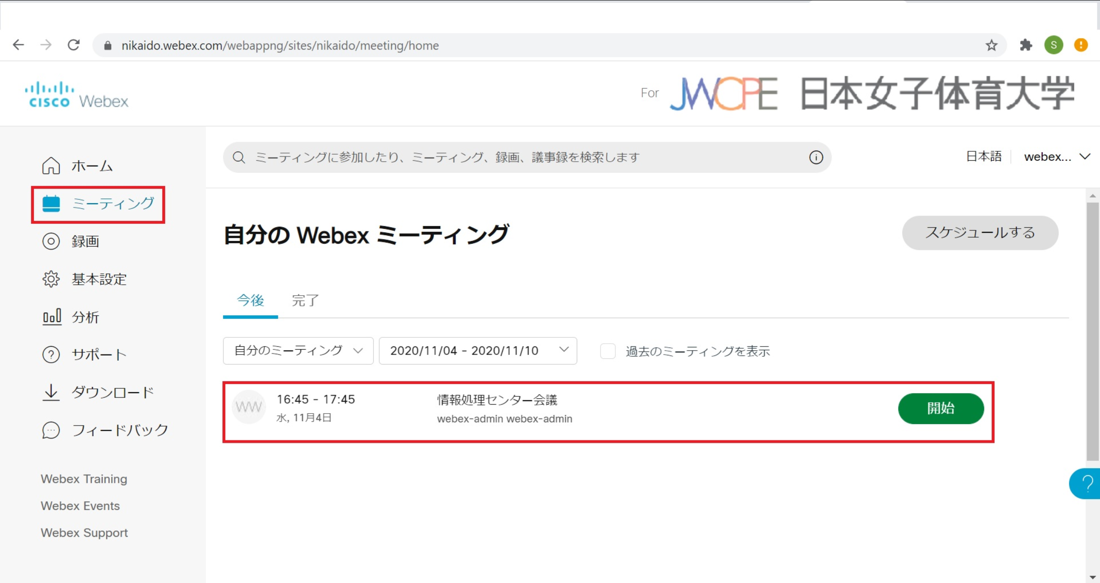Open the Webex Events link

point(80,506)
